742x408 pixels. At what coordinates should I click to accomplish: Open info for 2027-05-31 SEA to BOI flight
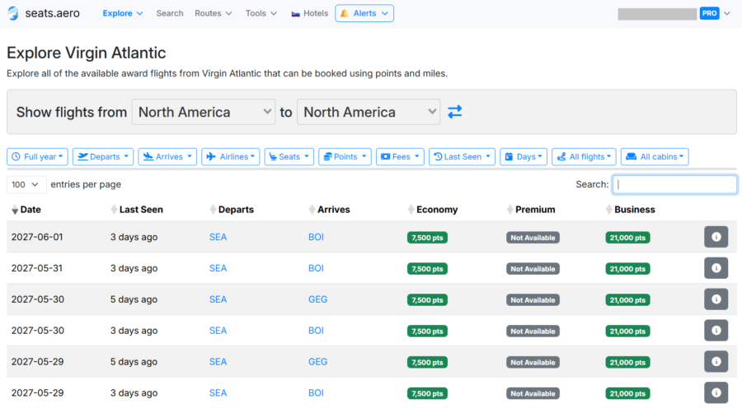716,268
